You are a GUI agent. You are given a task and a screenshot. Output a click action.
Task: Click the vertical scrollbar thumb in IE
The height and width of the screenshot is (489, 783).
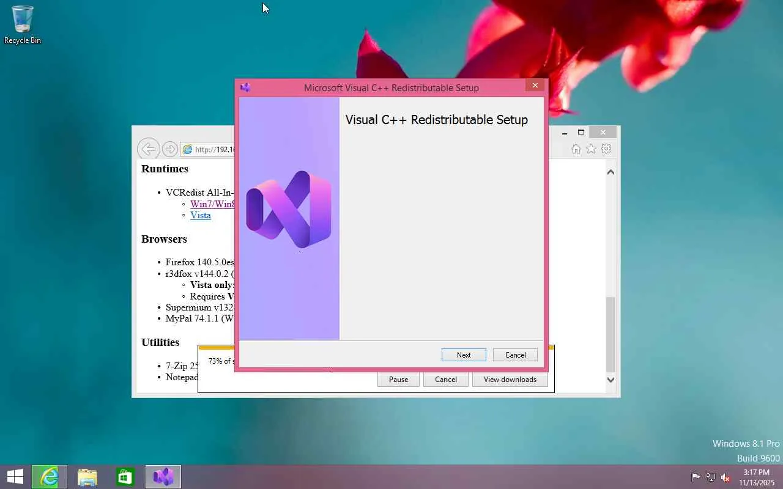610,334
